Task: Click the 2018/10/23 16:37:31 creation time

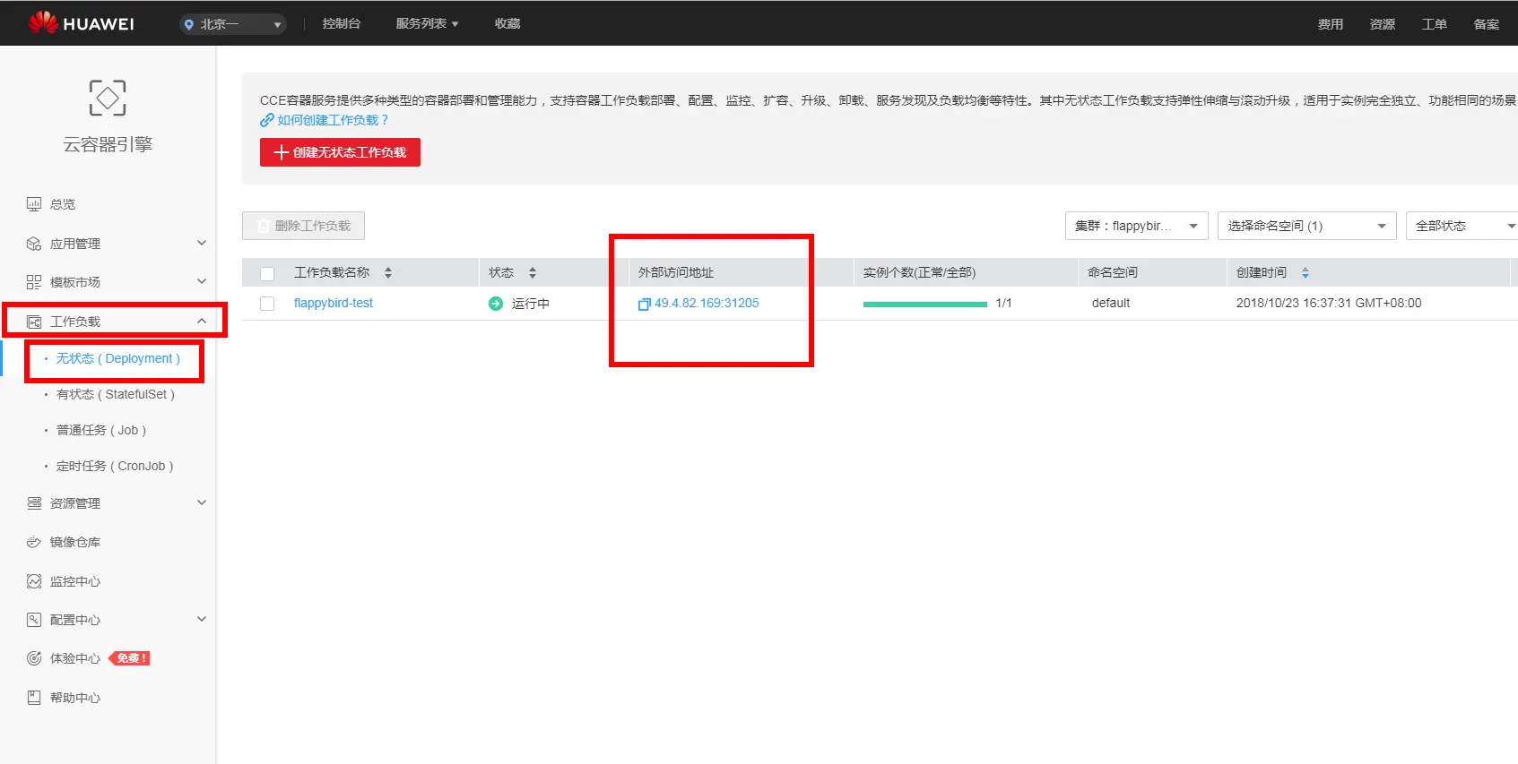Action: point(1329,303)
